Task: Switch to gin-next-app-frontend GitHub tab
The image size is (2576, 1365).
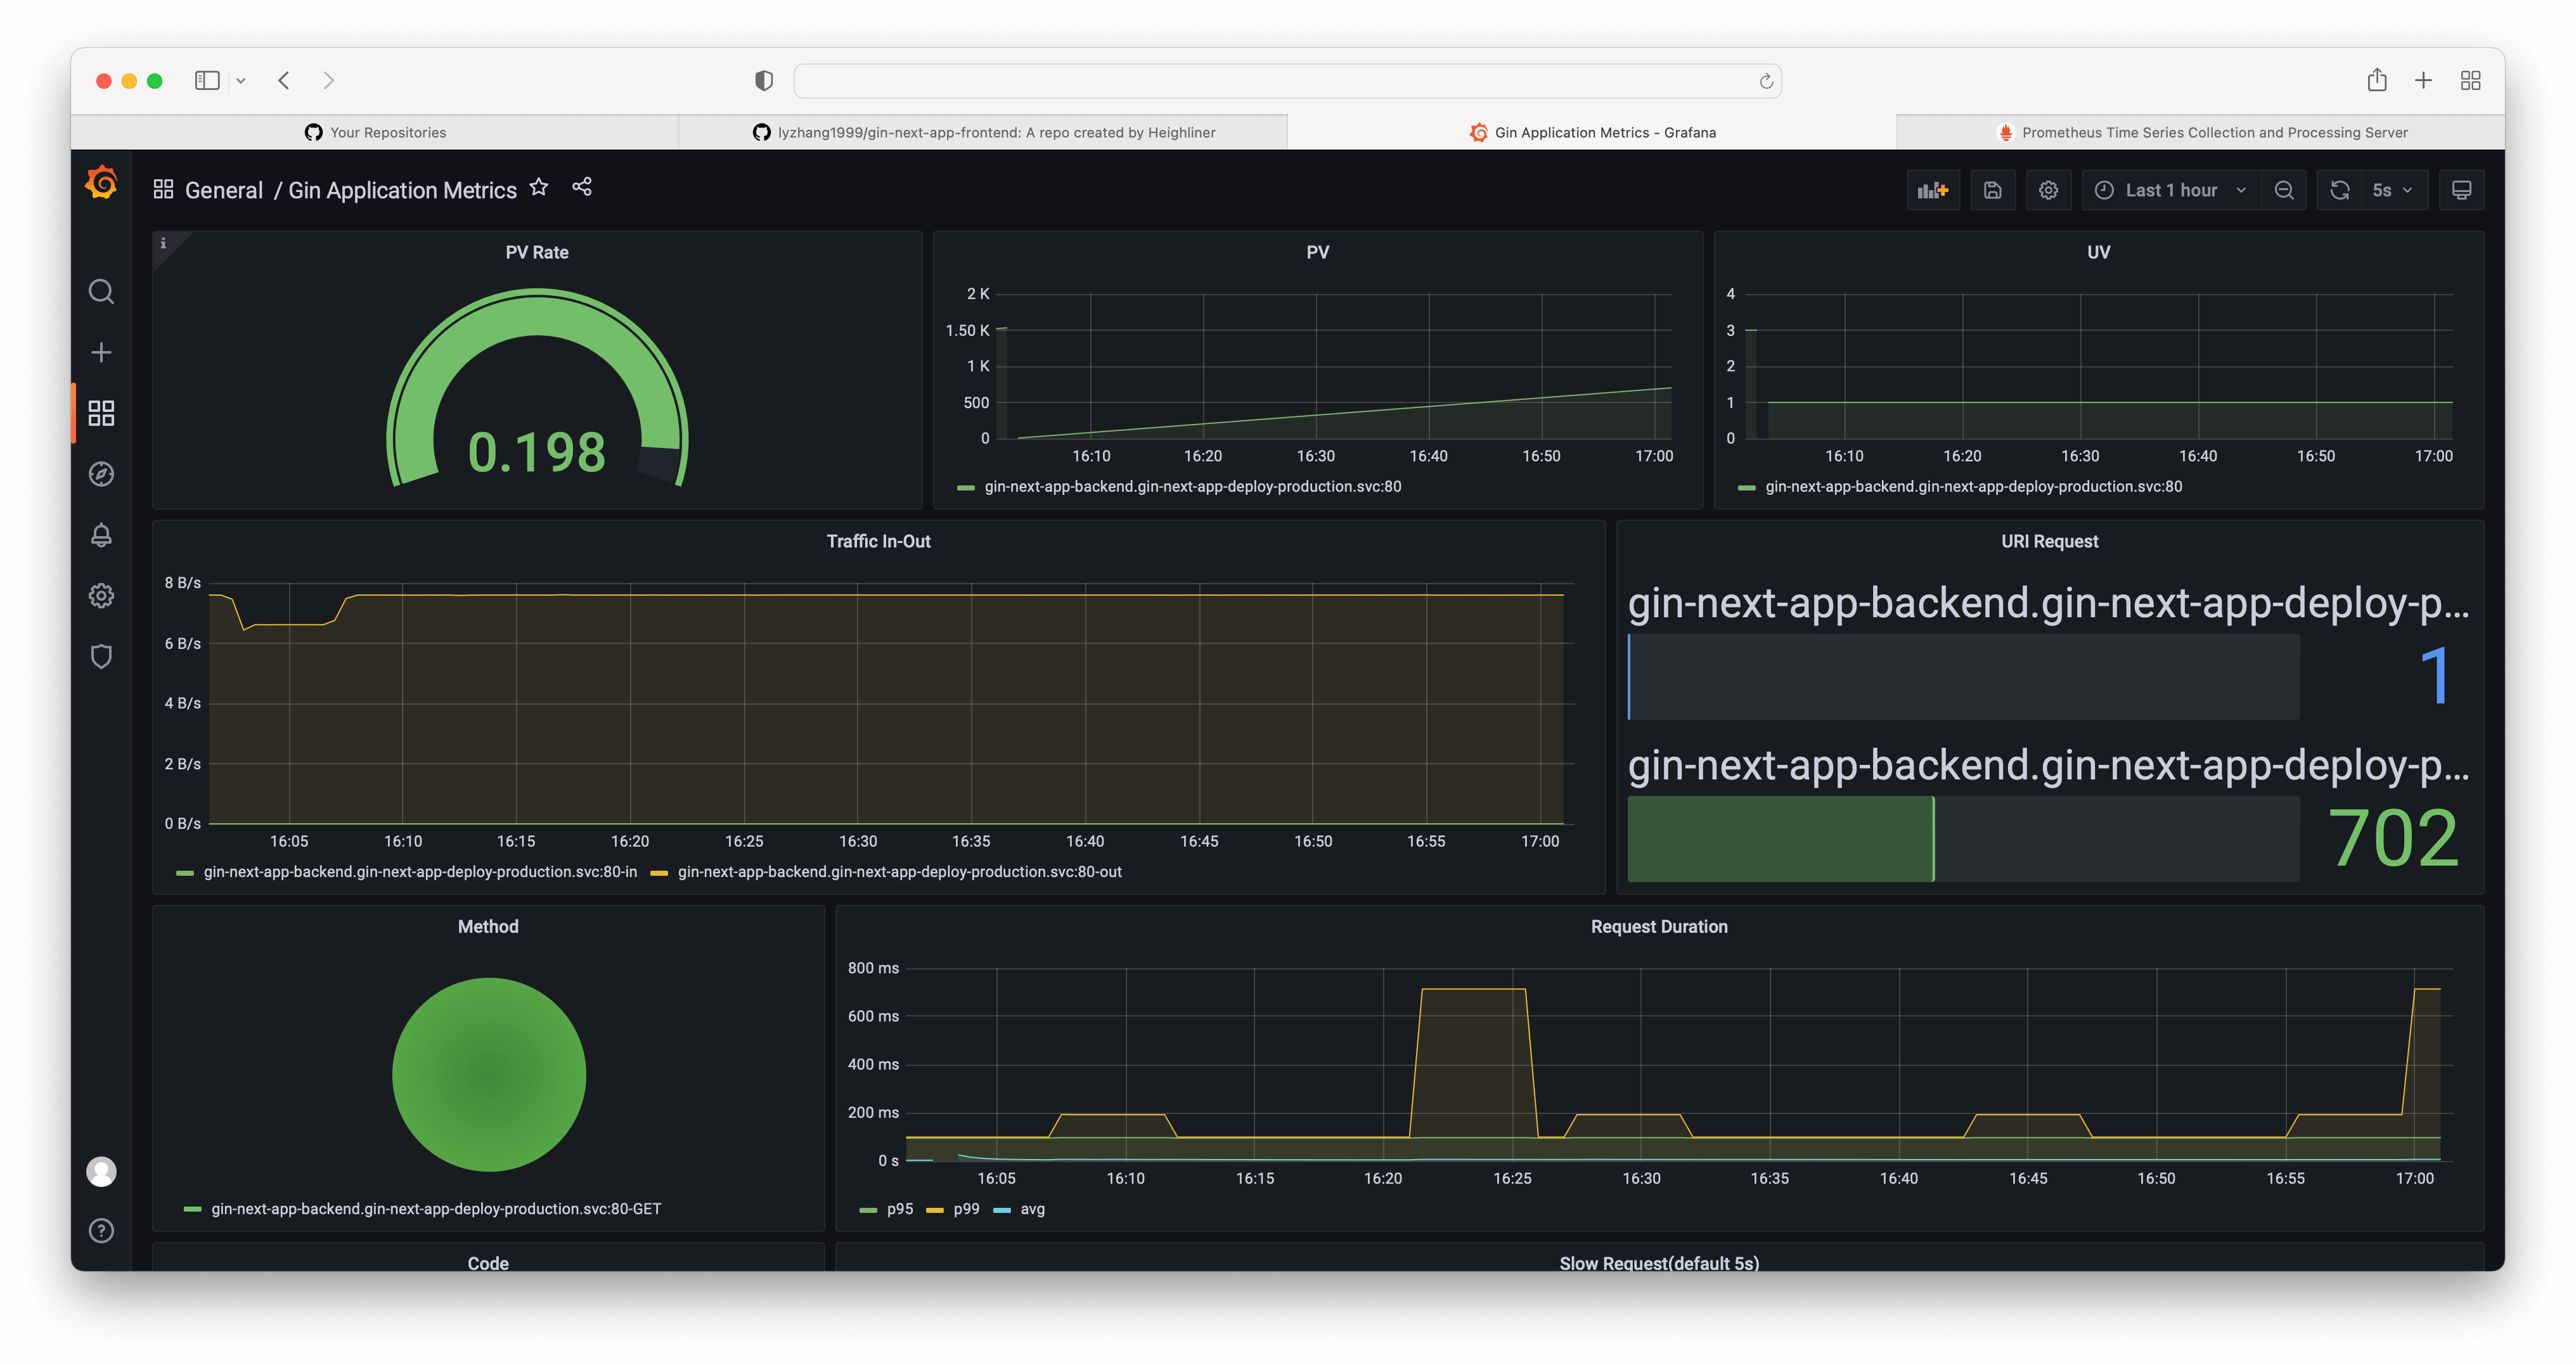Action: [x=983, y=132]
